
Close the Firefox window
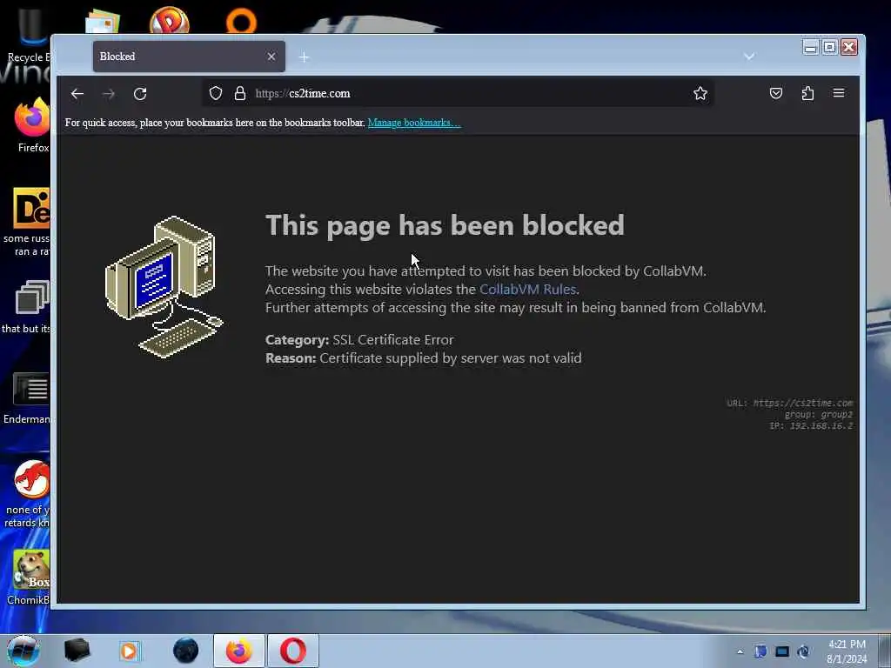849,47
